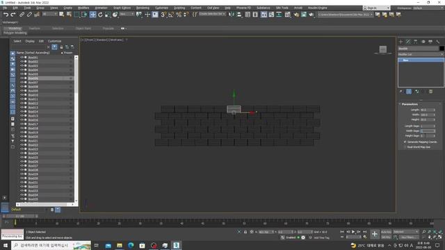The image size is (445, 250).
Task: Toggle the Scene Explorer toolbar icon
Action: point(248,15)
